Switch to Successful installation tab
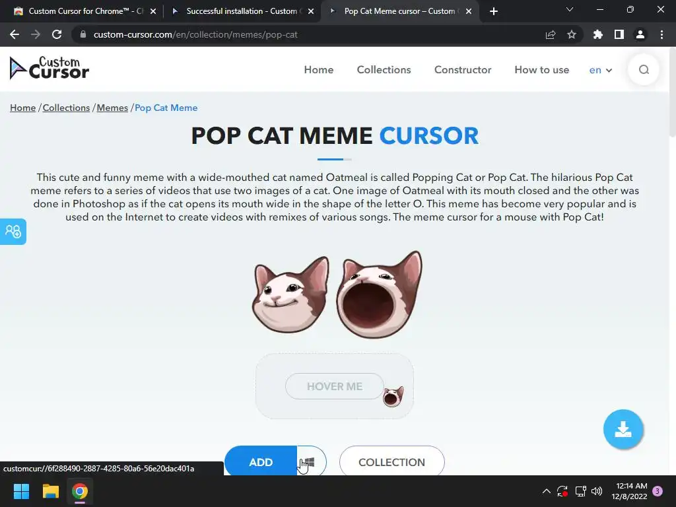This screenshot has height=507, width=676. pyautogui.click(x=243, y=11)
